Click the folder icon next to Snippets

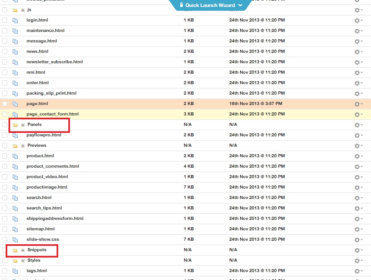pos(15,250)
